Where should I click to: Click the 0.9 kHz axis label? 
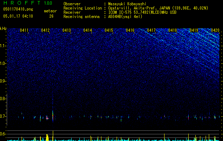click(x=2, y=81)
